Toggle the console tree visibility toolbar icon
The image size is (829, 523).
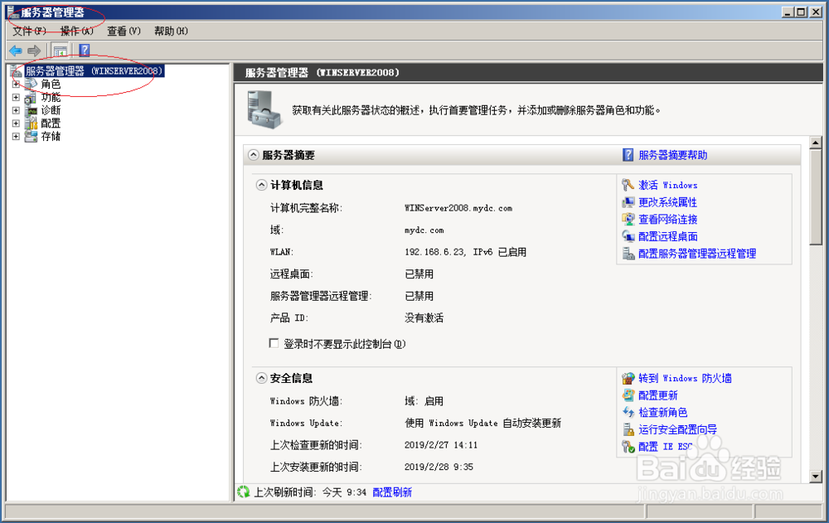coord(60,50)
